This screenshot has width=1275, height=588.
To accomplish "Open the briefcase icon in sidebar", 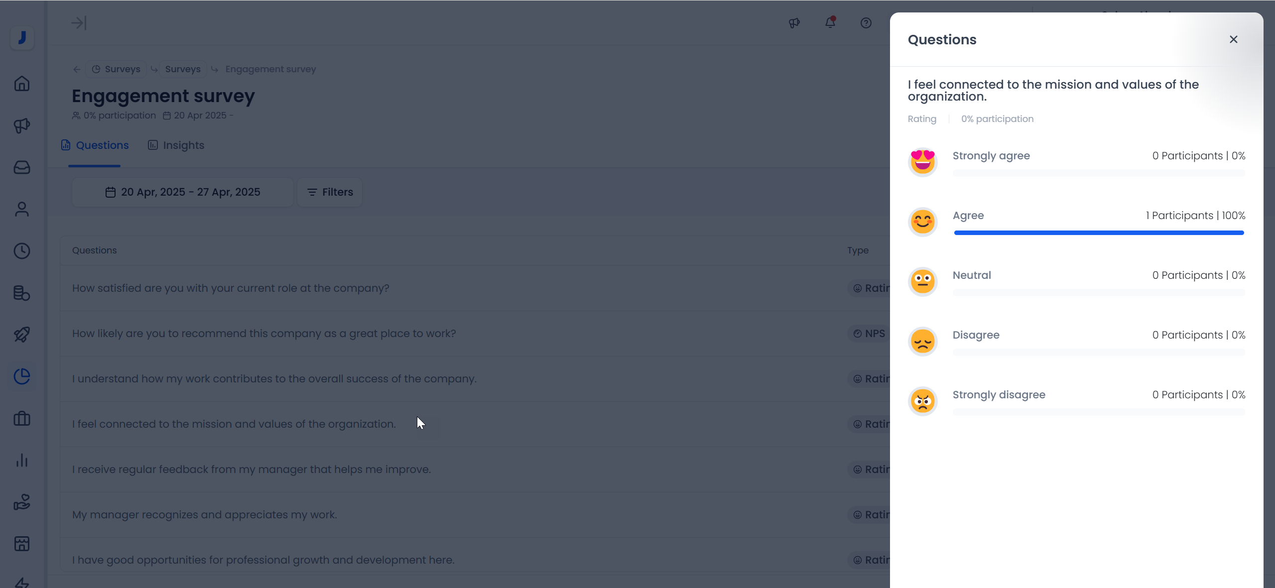I will pyautogui.click(x=22, y=418).
